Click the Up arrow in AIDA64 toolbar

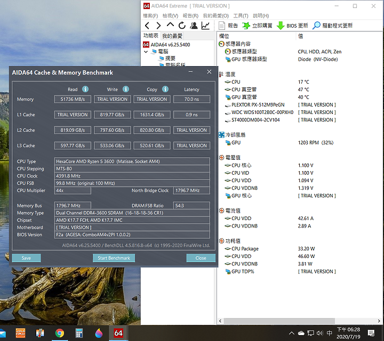pos(170,25)
